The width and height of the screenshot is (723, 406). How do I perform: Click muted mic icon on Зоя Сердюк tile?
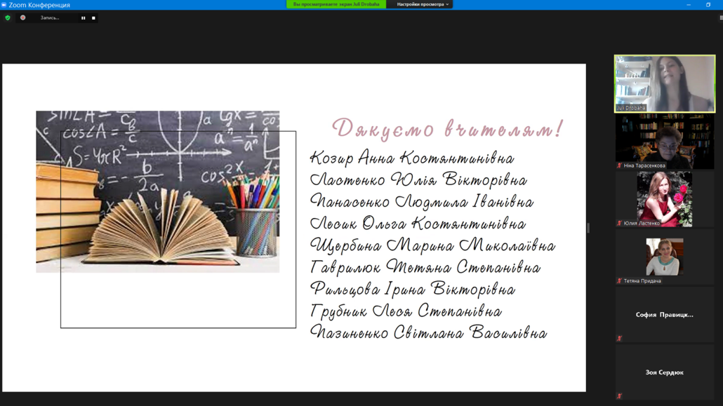click(x=619, y=396)
